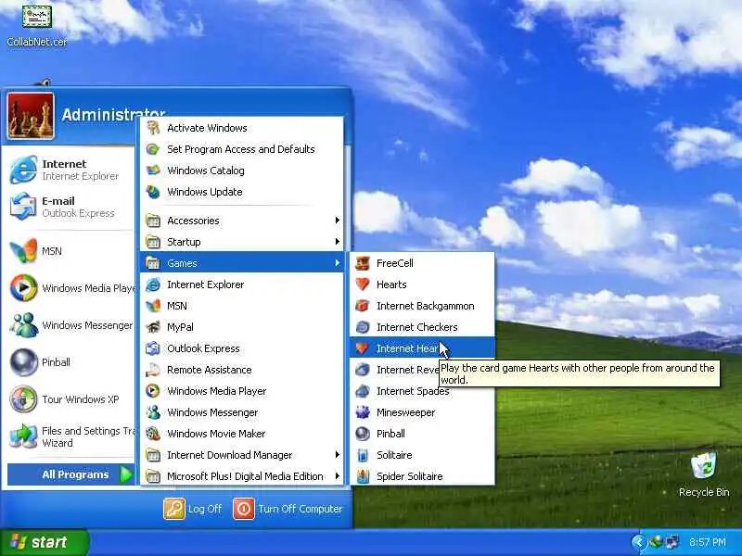Click the Log Off button

[193, 509]
